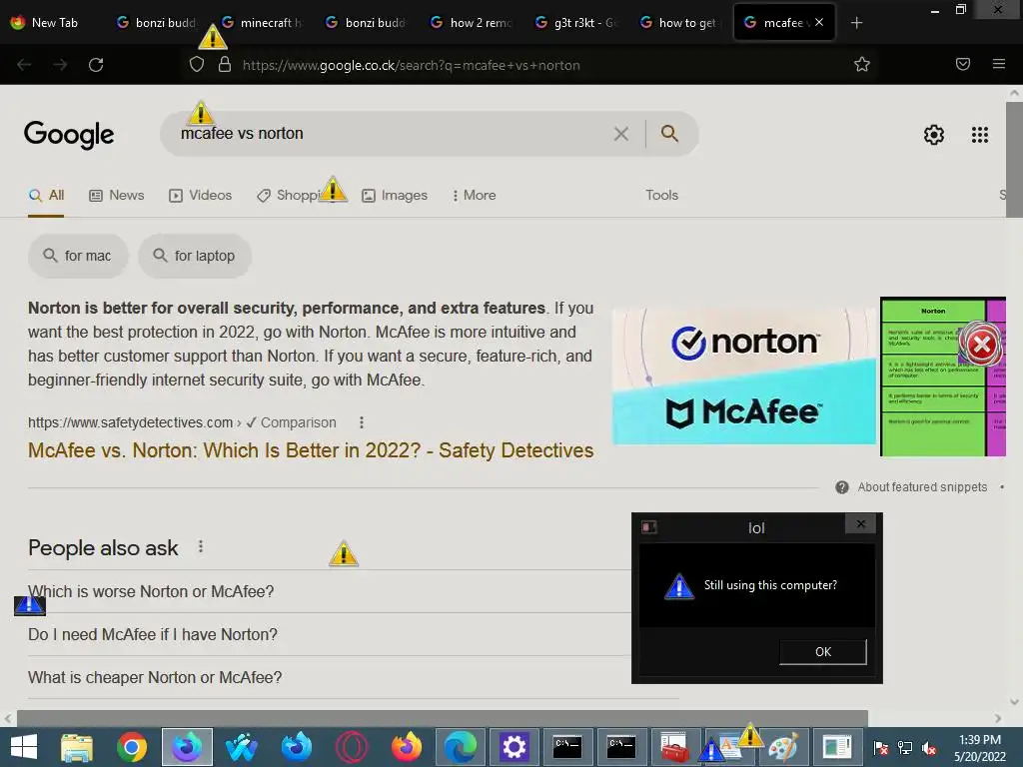Bookmark this page with the star icon
1023x767 pixels.
[x=862, y=64]
